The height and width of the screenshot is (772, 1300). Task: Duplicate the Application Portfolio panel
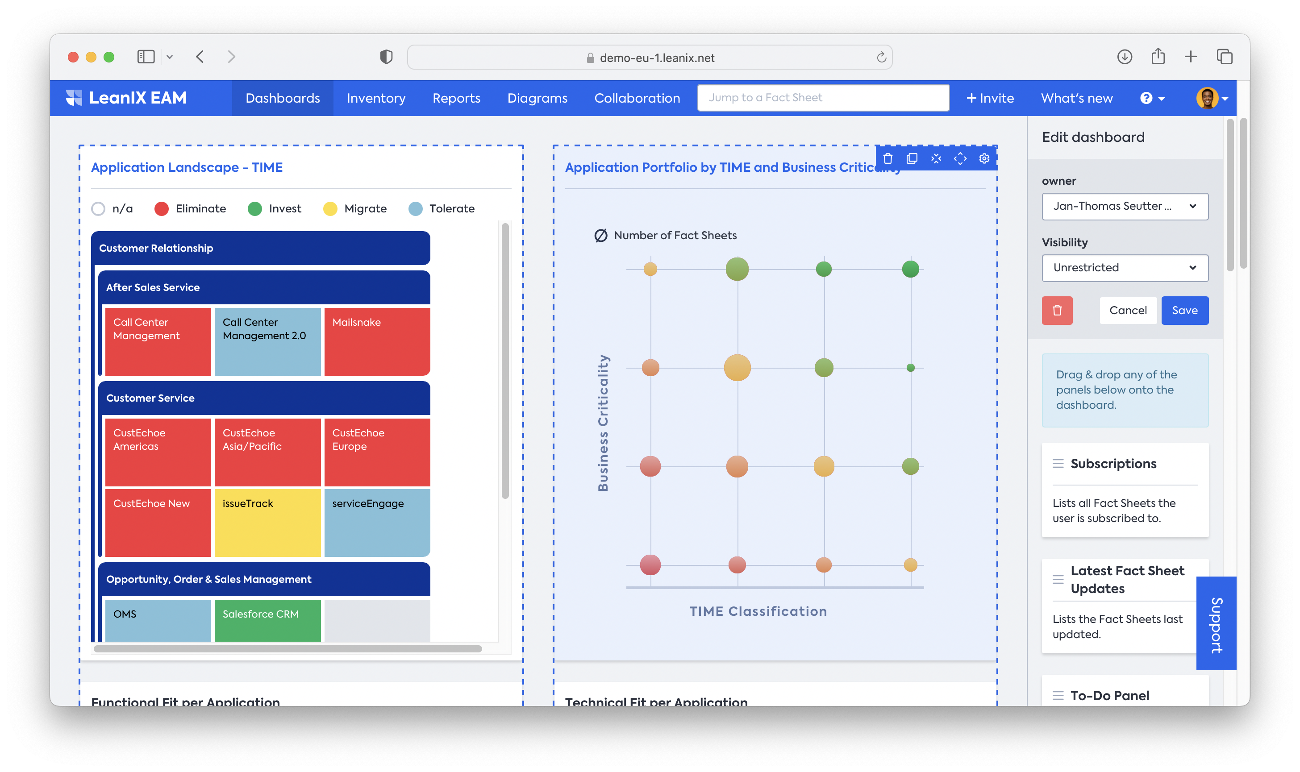pyautogui.click(x=912, y=159)
